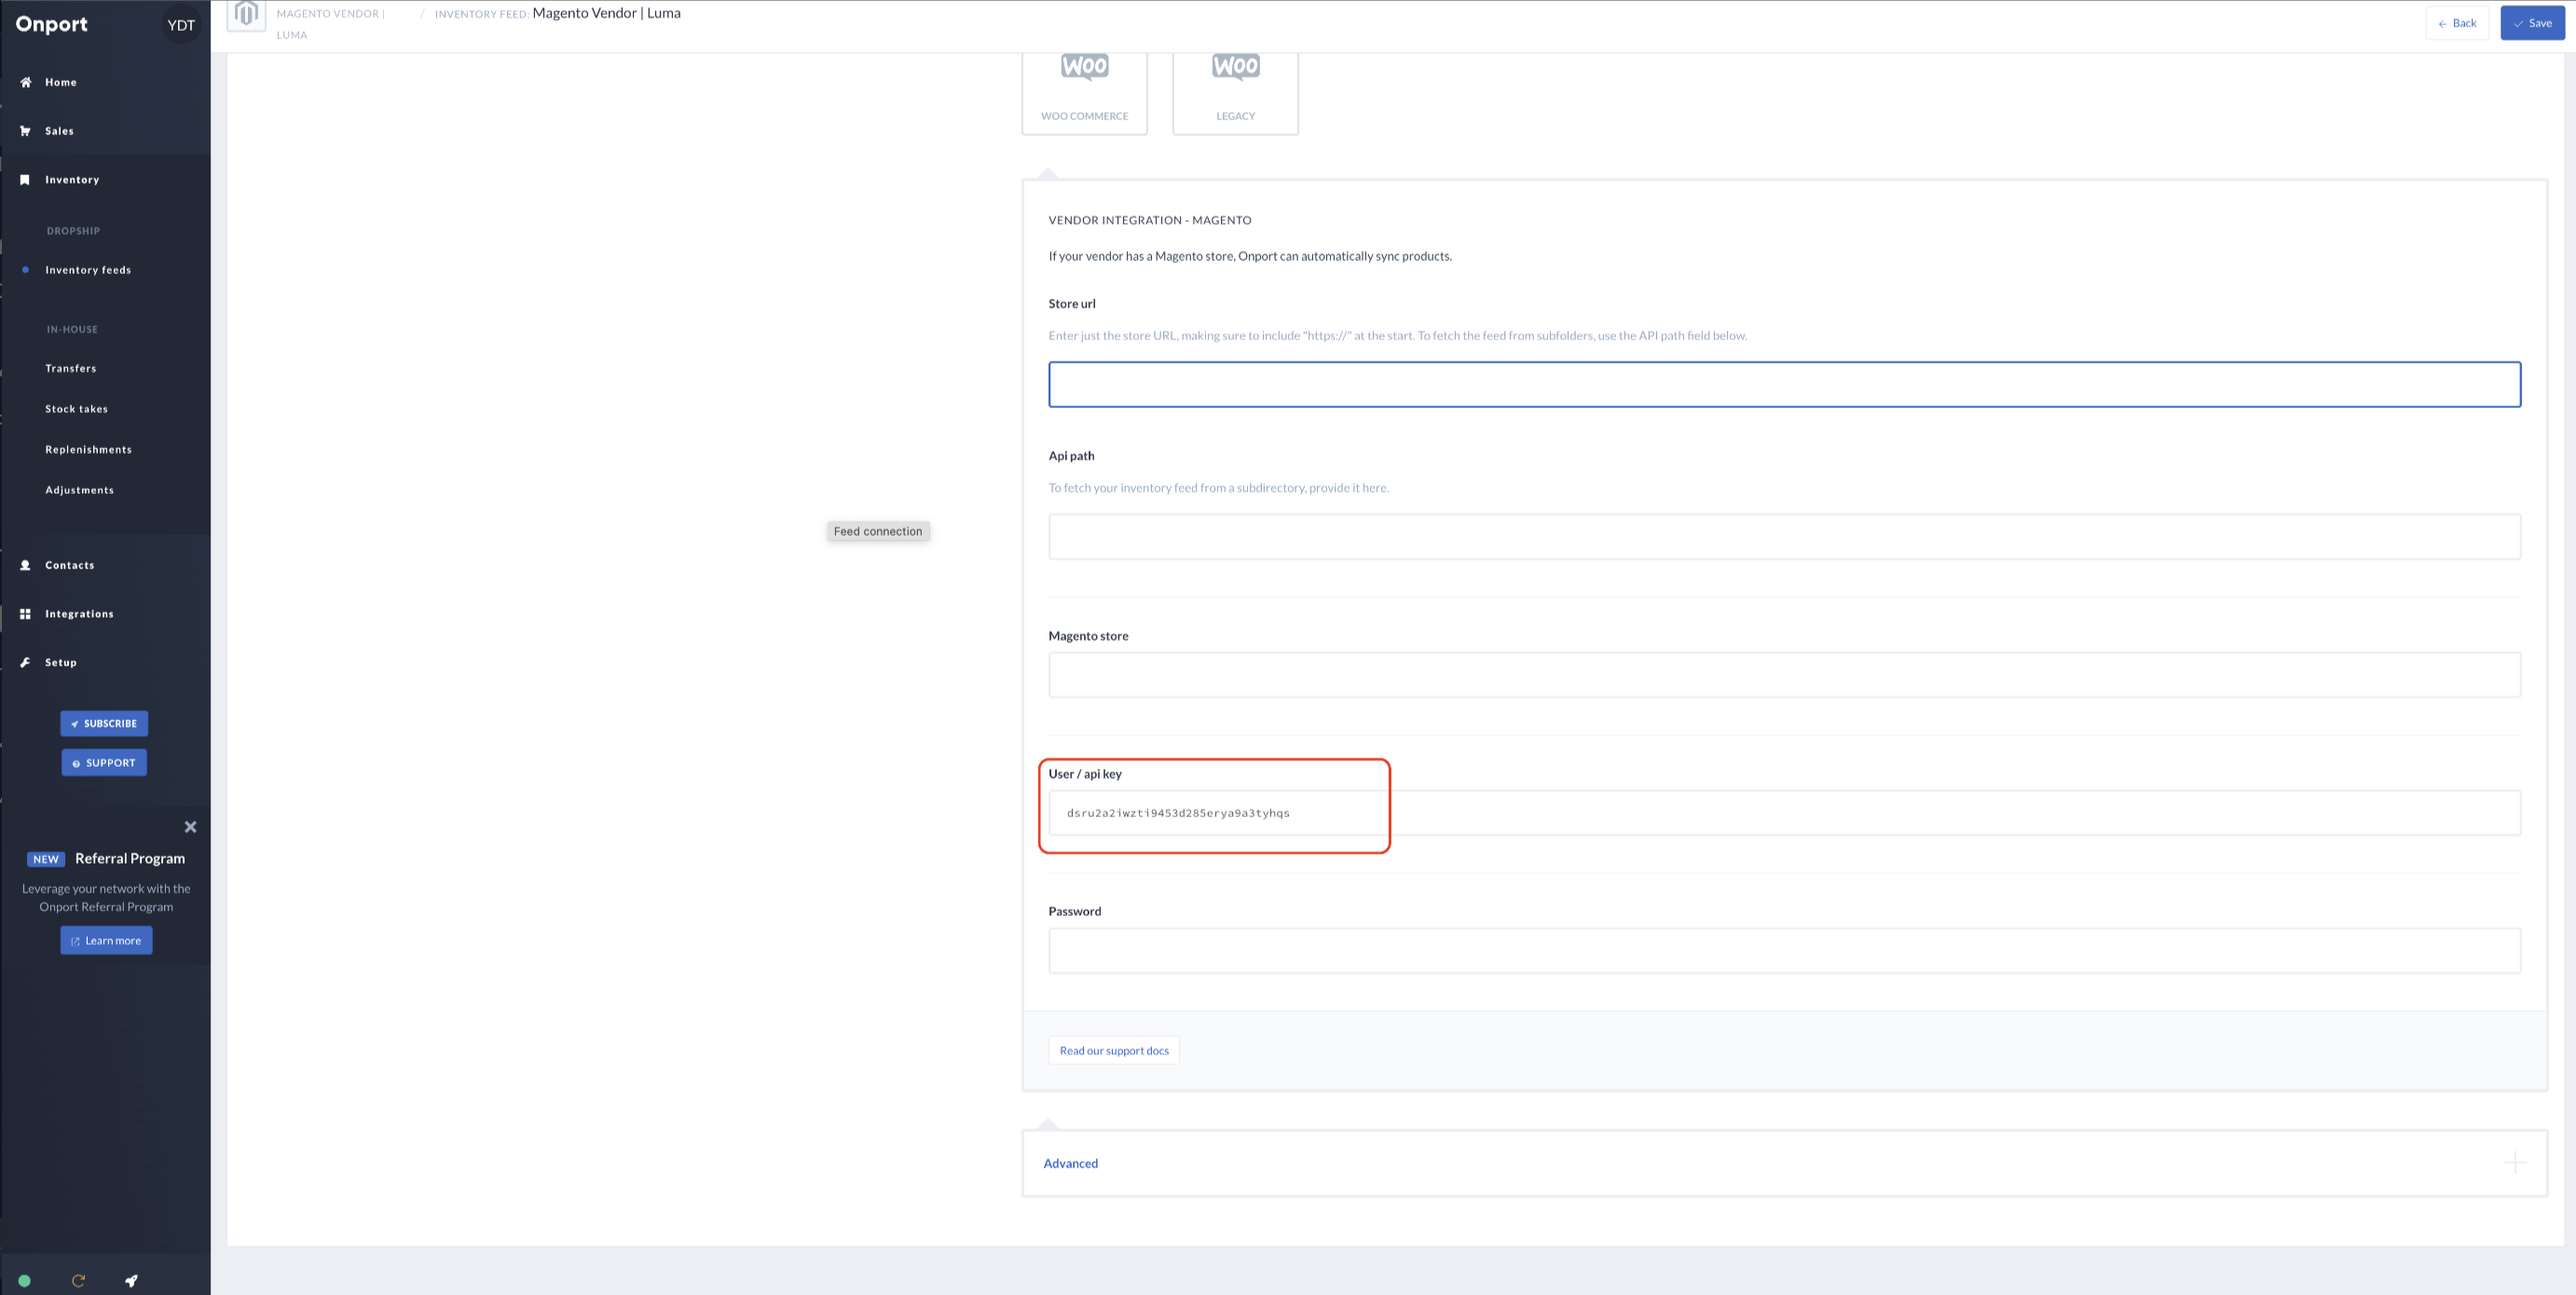Open Adjustments page
Screen dimensions: 2576x1295
[79, 490]
